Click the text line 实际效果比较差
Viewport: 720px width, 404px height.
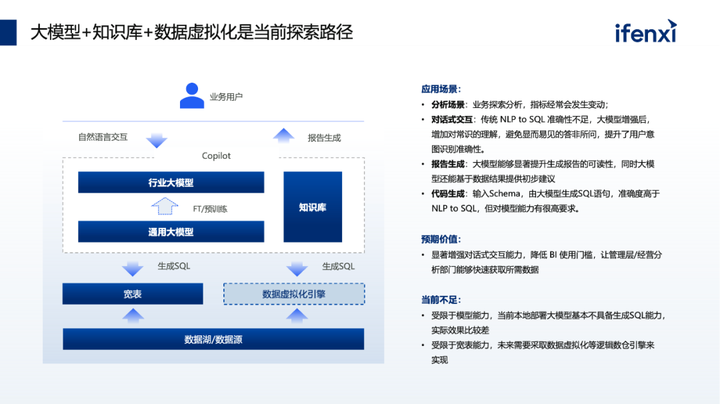[x=460, y=330]
